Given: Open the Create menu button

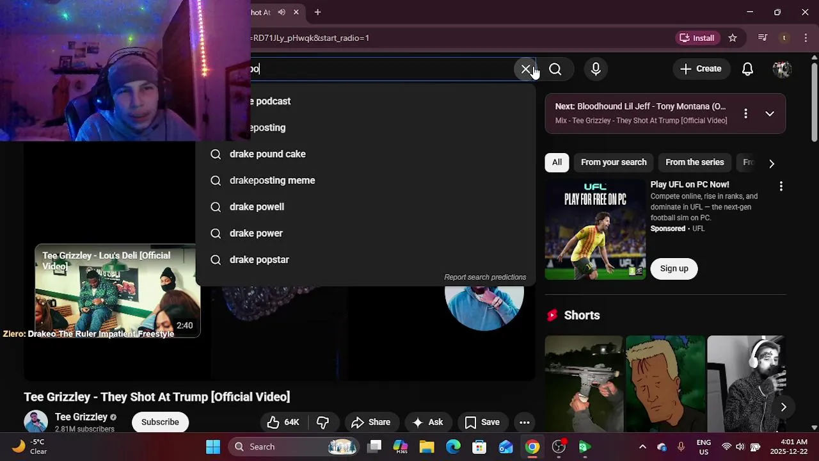Looking at the screenshot, I should point(701,69).
